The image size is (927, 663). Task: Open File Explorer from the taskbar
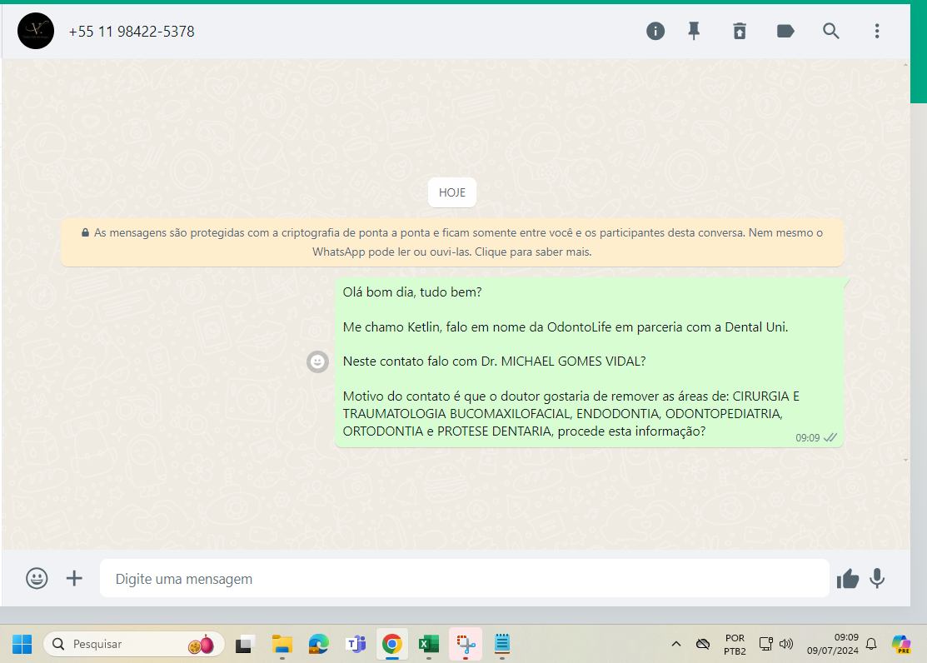pos(282,644)
